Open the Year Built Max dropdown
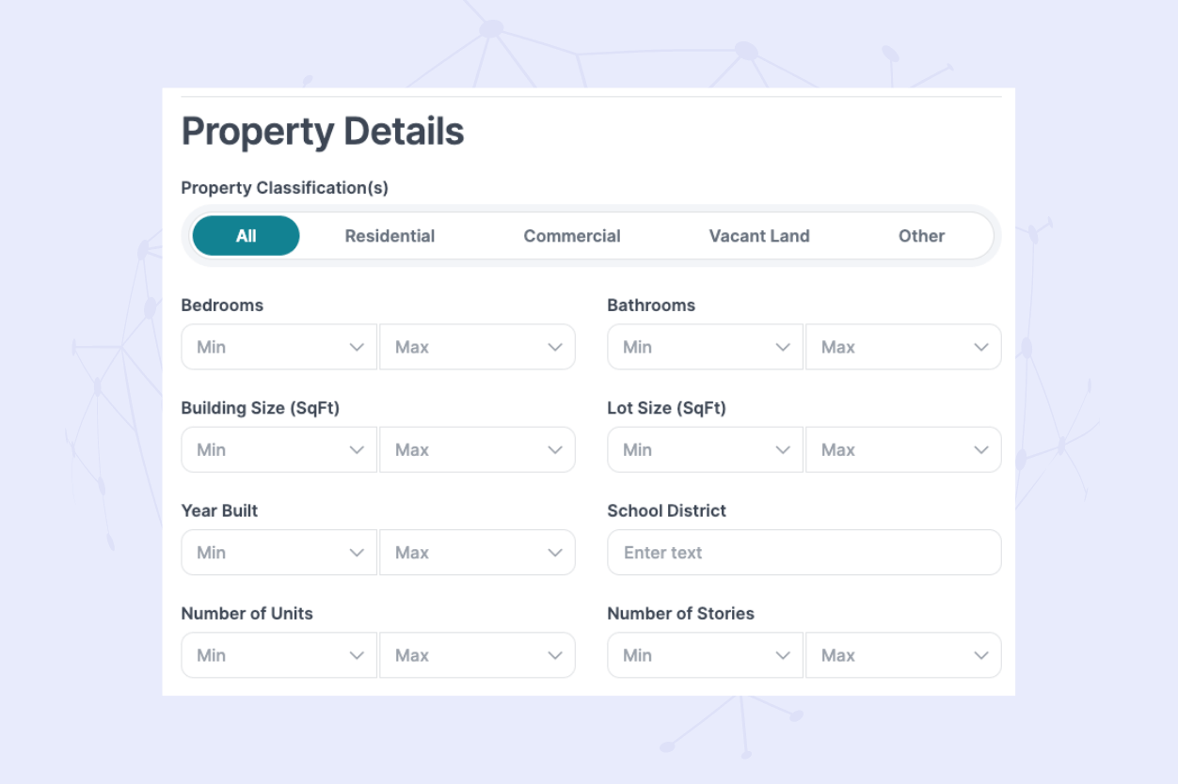 477,552
